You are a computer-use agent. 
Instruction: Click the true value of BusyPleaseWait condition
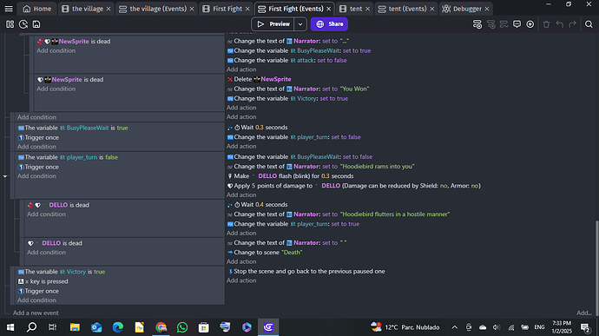tap(122, 128)
